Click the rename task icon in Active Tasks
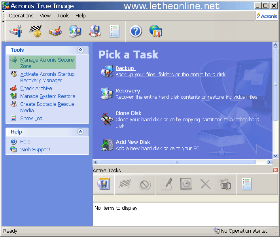Image resolution: width=280 pixels, height=237 pixels. pos(225,184)
